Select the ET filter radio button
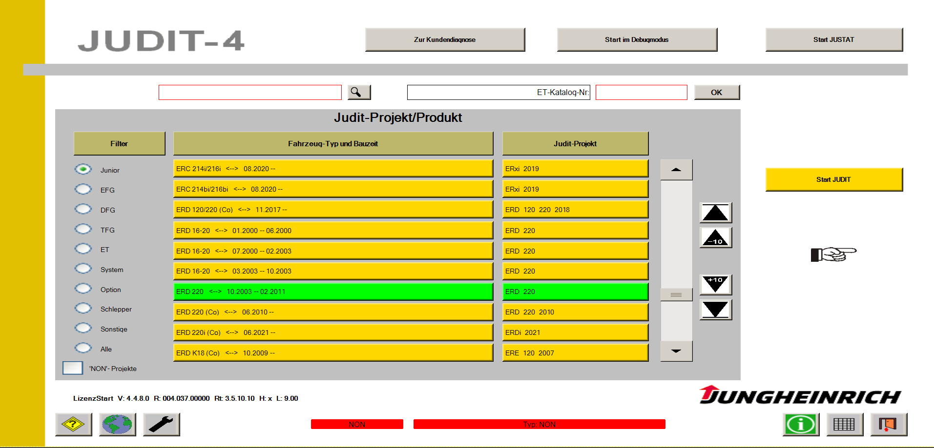934x448 pixels. [x=83, y=249]
